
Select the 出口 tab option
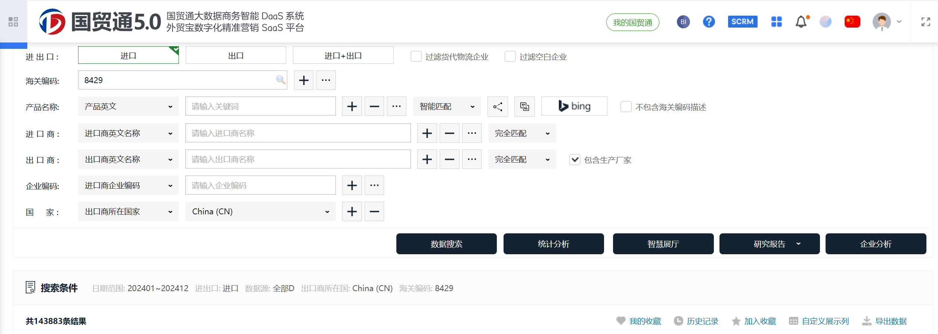236,56
